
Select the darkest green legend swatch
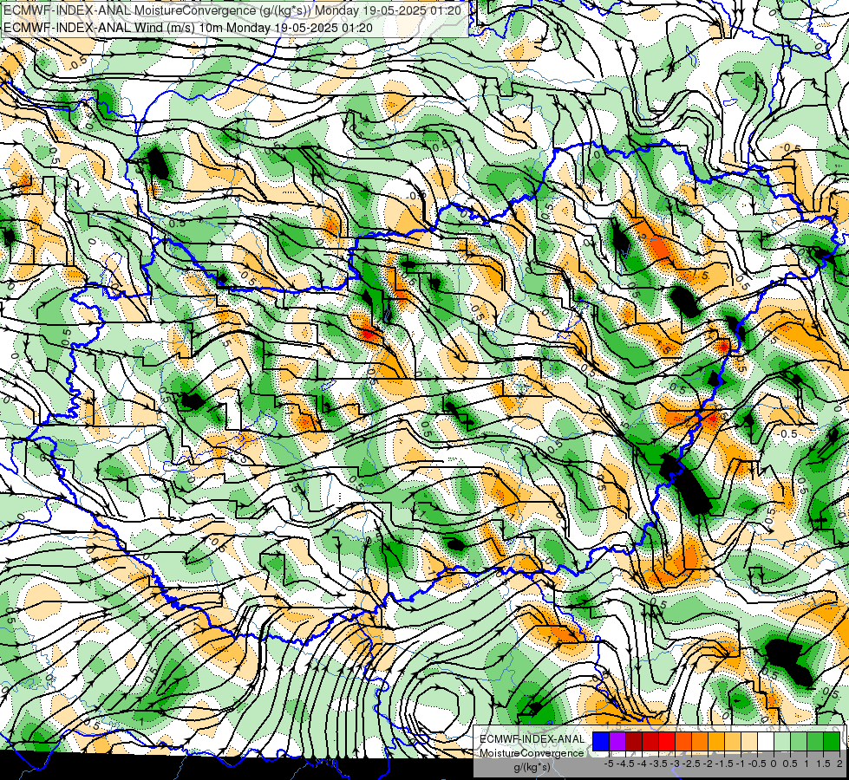tap(832, 741)
